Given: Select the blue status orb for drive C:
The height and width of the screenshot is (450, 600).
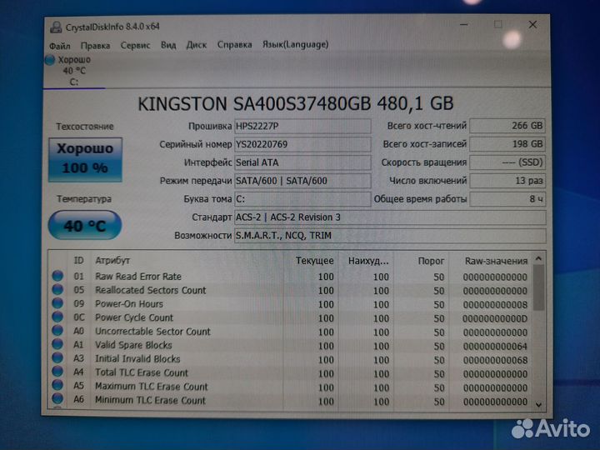Looking at the screenshot, I should [x=50, y=60].
